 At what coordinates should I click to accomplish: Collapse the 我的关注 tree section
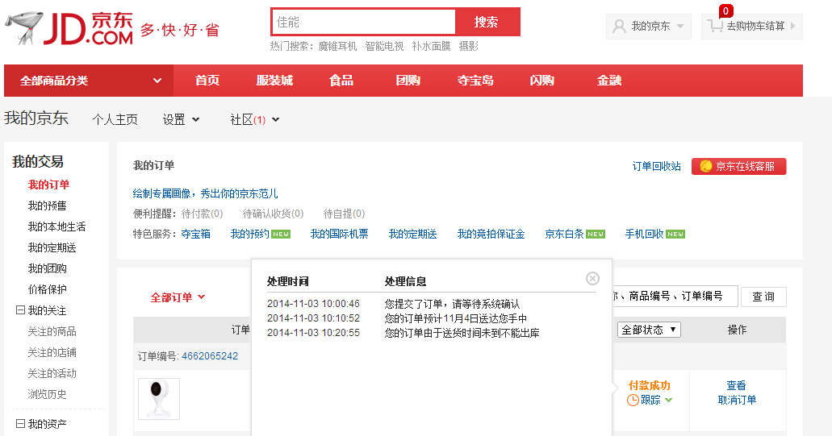click(20, 310)
